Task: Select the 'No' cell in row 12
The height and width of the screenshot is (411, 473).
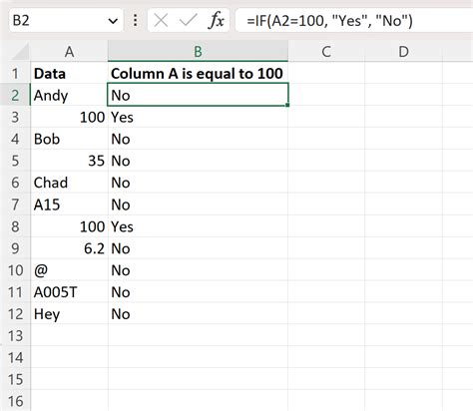Action: coord(198,314)
